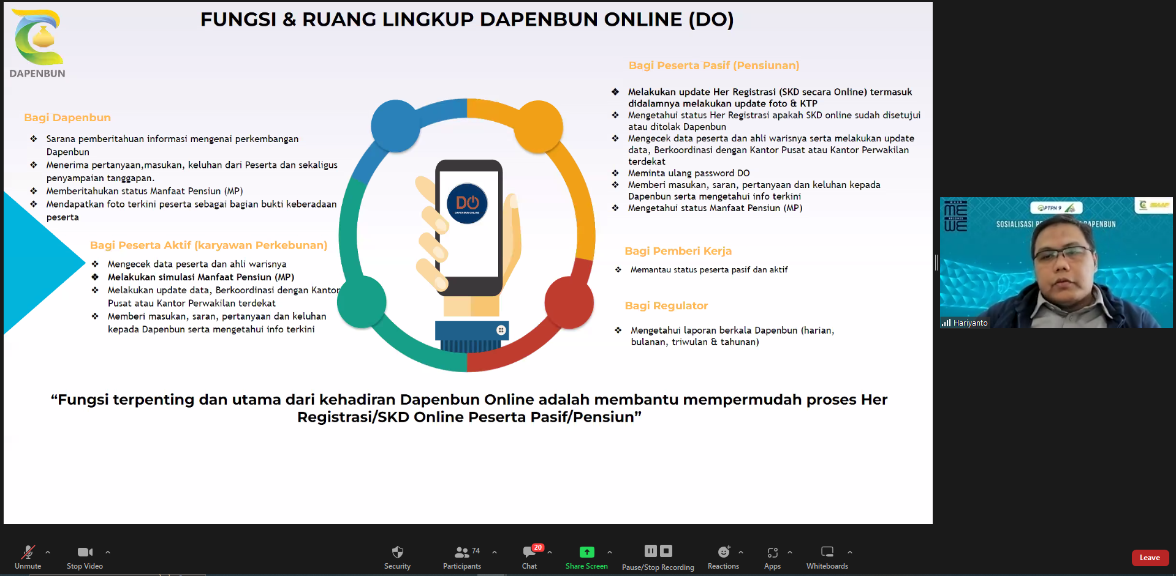The width and height of the screenshot is (1176, 576).
Task: Pause the recording with the pause icon
Action: [x=651, y=551]
